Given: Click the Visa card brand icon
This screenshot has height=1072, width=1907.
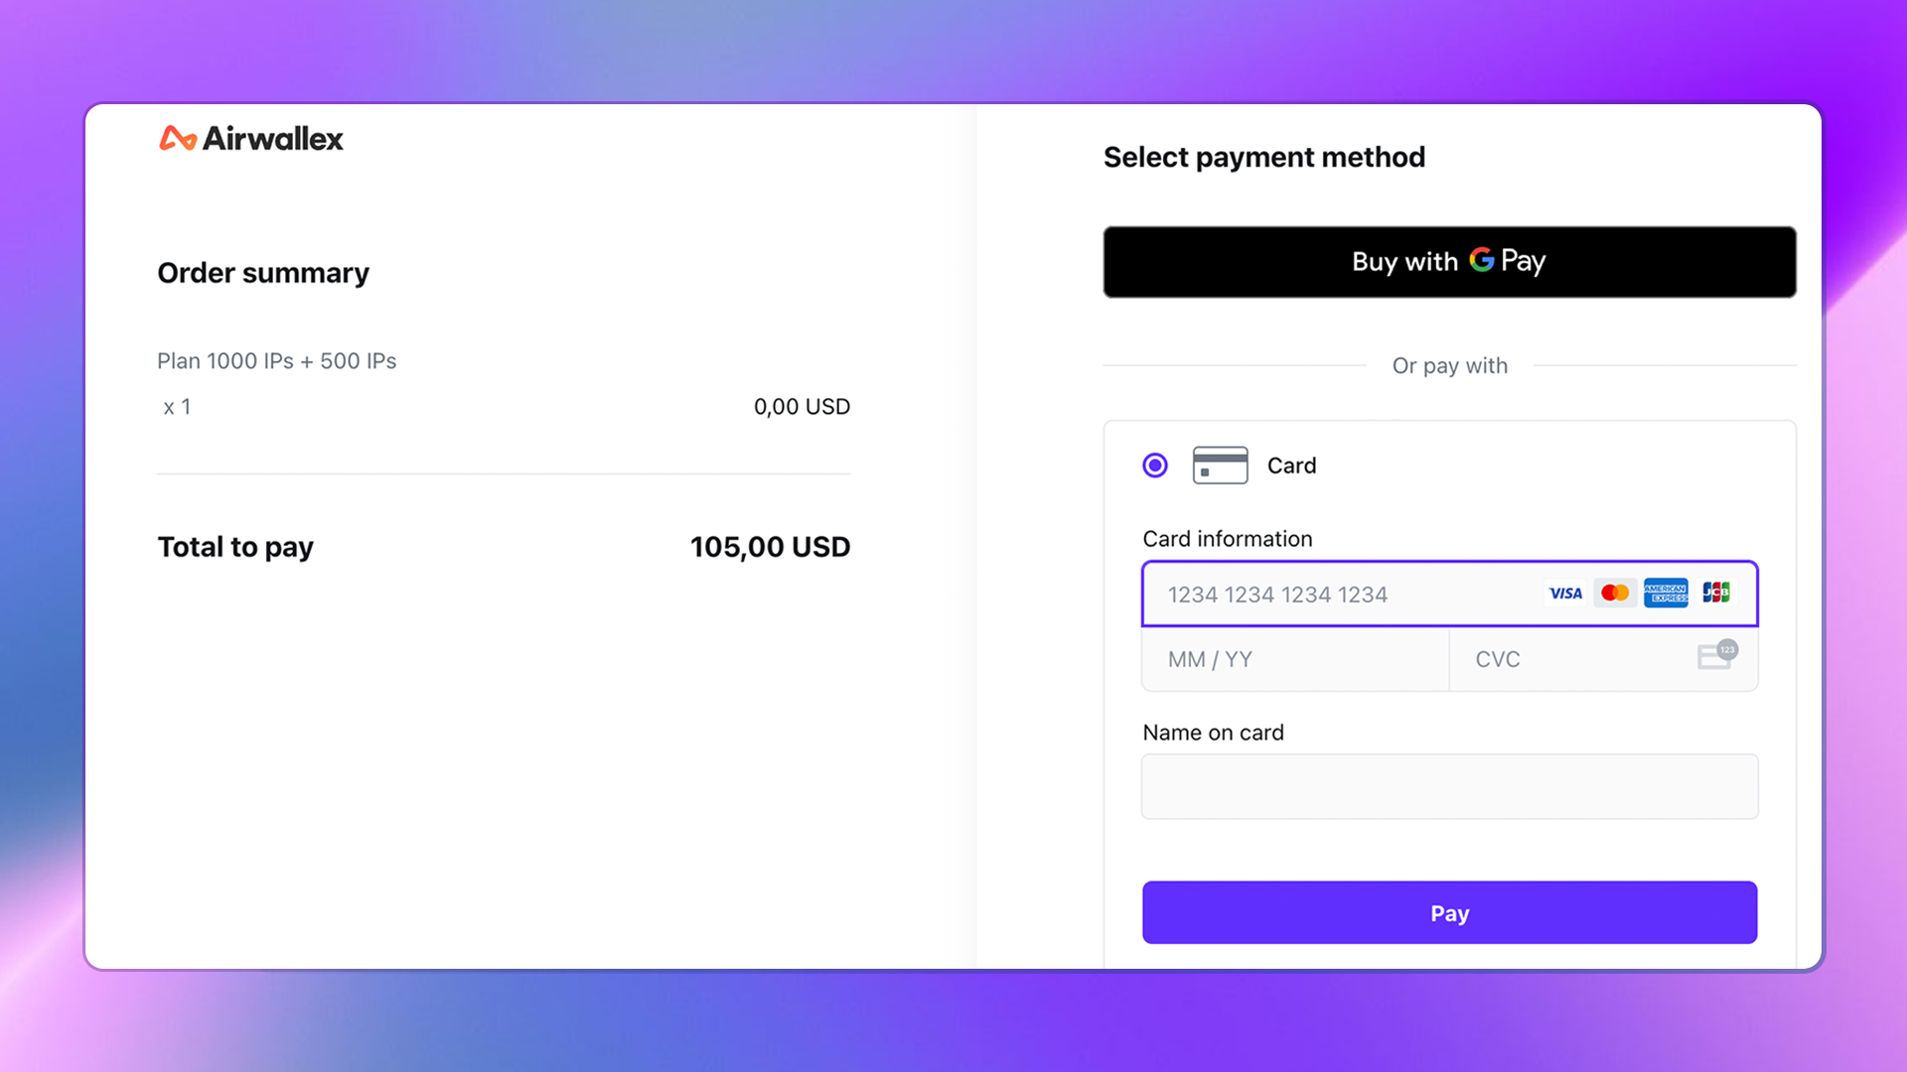Looking at the screenshot, I should coord(1565,594).
